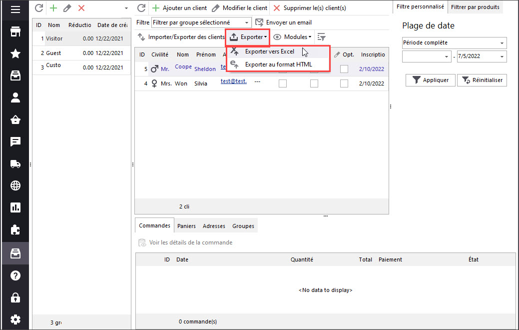Switch to the Commandes tab
The height and width of the screenshot is (330, 519).
pos(154,225)
